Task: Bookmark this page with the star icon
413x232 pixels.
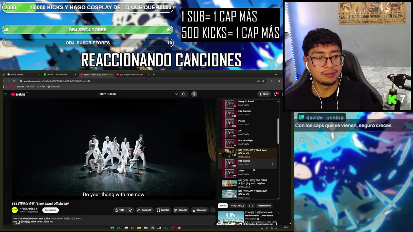Action: coord(263,81)
